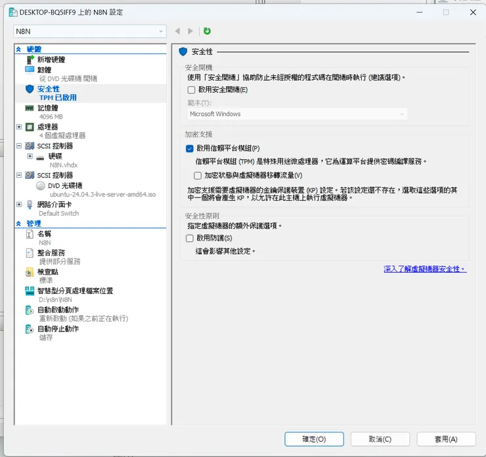Open the Microsoft Windows template dropdown
The width and height of the screenshot is (486, 457).
(298, 114)
